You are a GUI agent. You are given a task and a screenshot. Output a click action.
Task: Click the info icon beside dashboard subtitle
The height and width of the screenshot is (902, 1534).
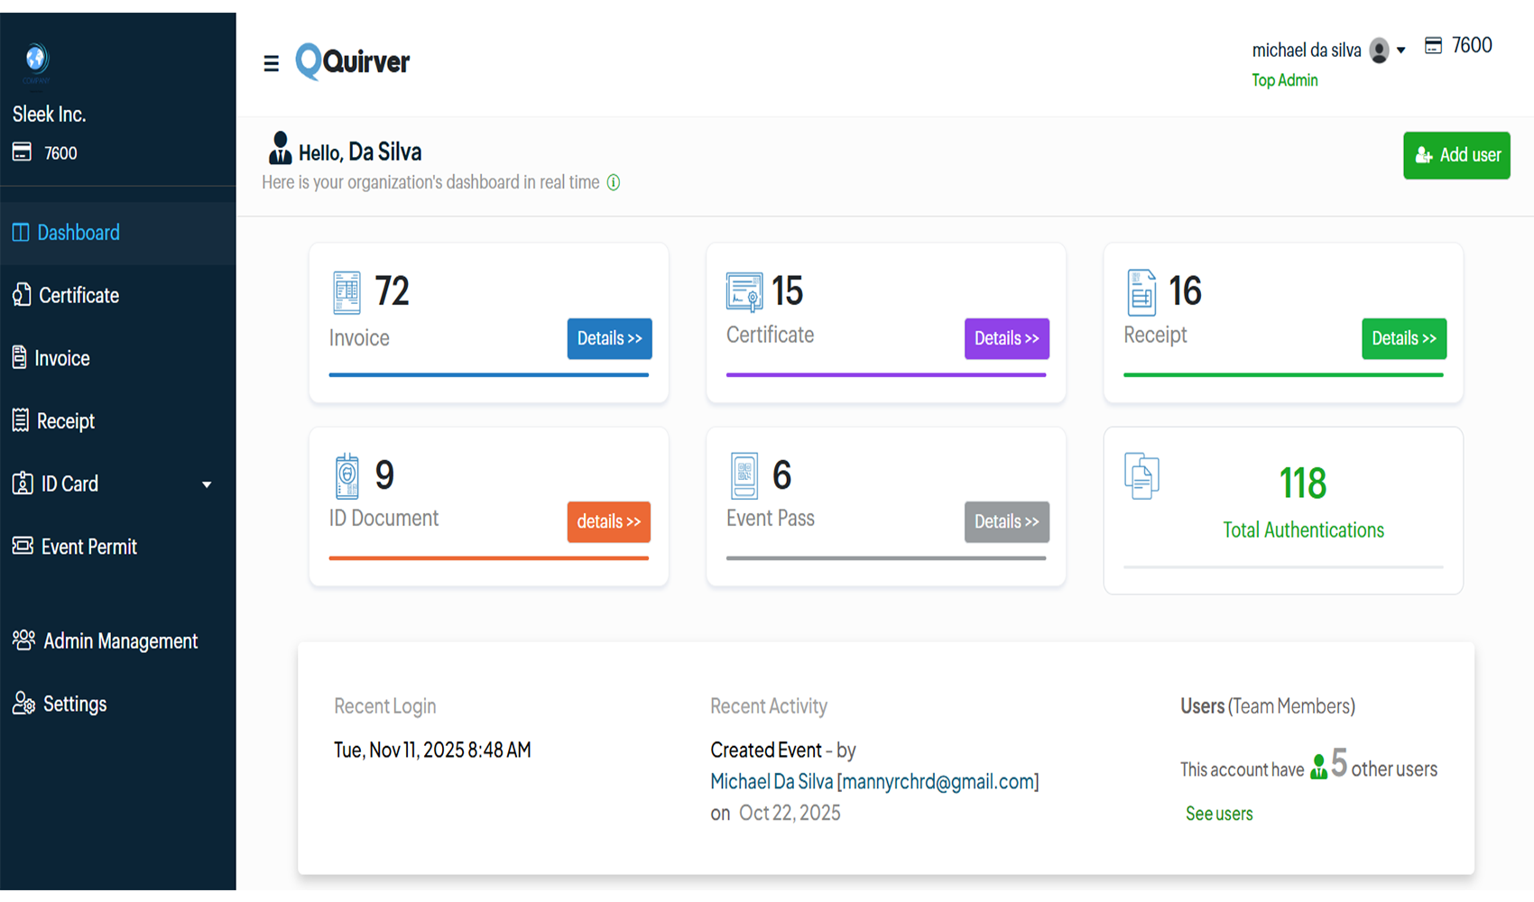pos(614,182)
